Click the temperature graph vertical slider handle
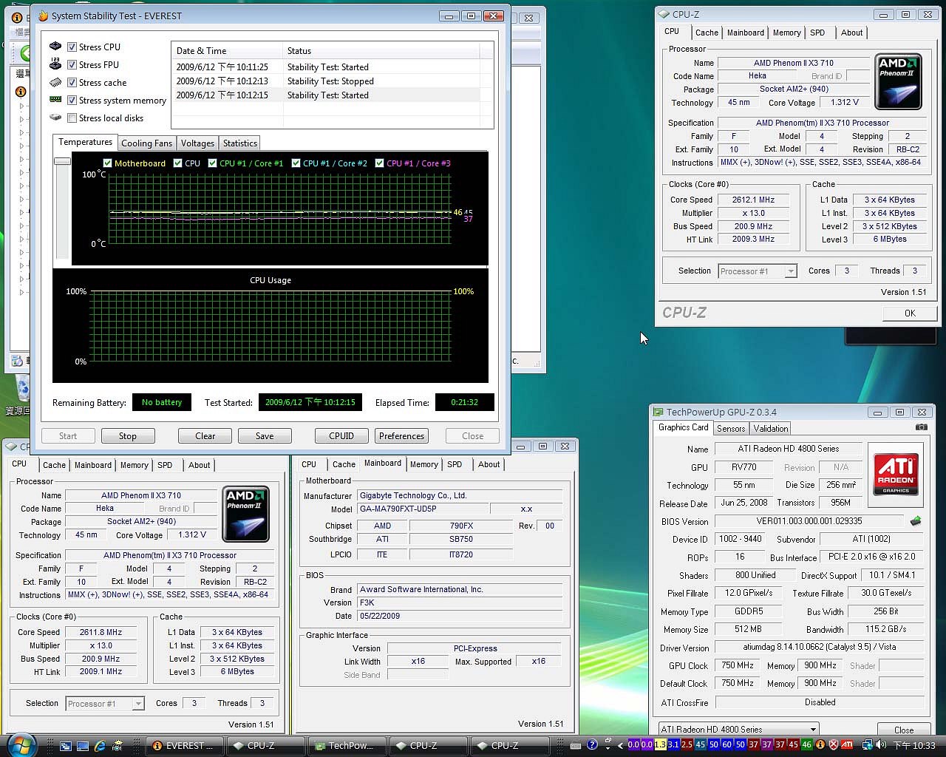This screenshot has width=946, height=757. (x=62, y=160)
